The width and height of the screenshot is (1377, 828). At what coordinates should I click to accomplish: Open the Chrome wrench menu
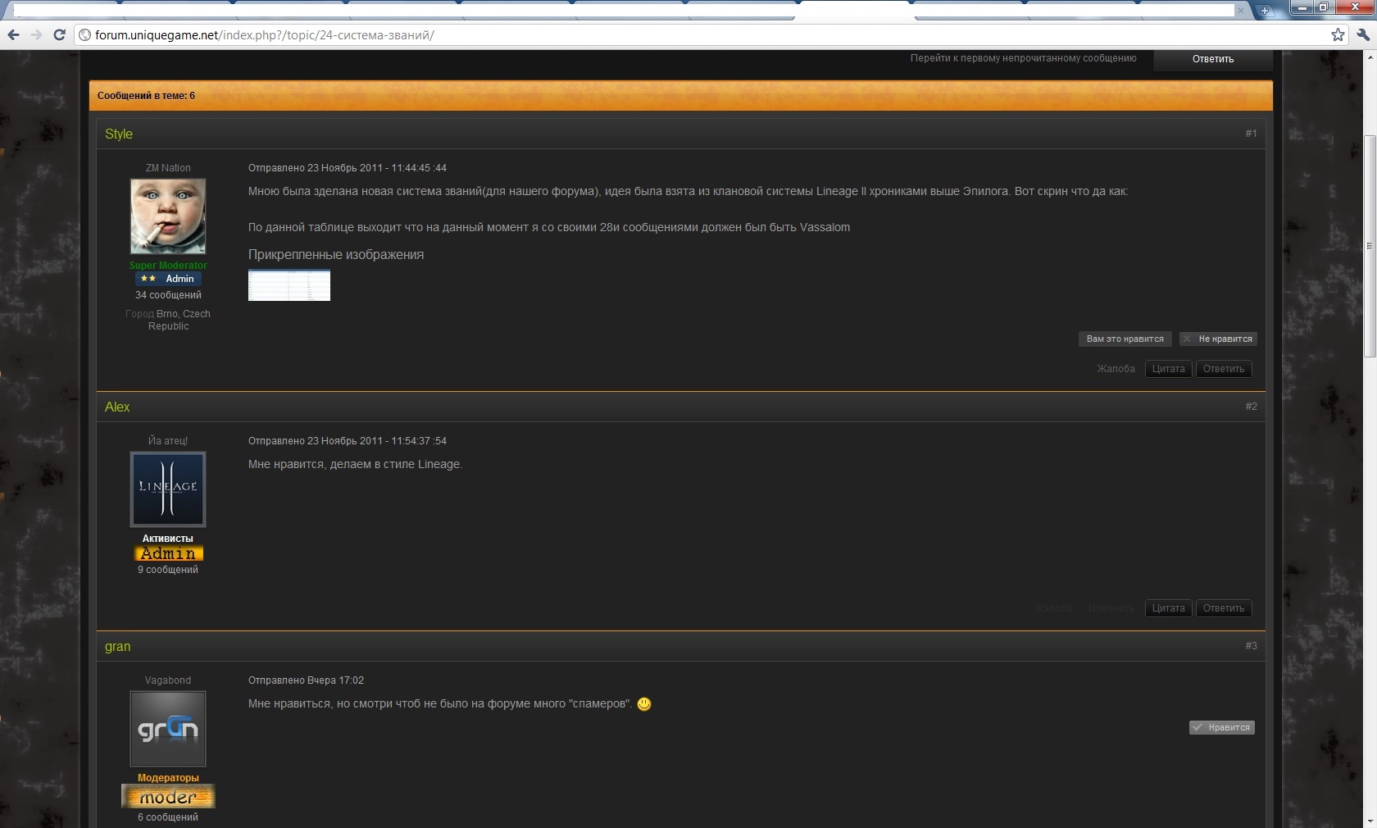pos(1362,35)
